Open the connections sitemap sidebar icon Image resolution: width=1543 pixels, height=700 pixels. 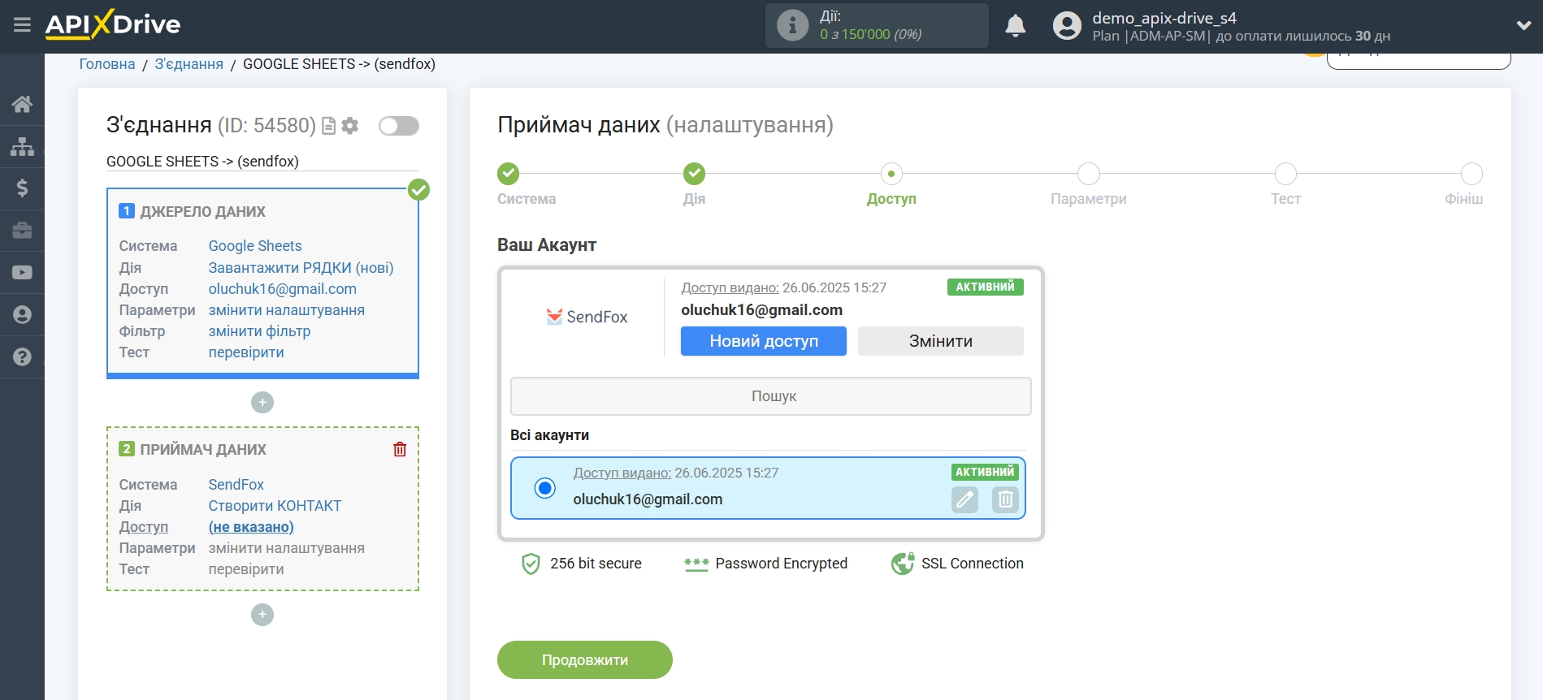[22, 146]
